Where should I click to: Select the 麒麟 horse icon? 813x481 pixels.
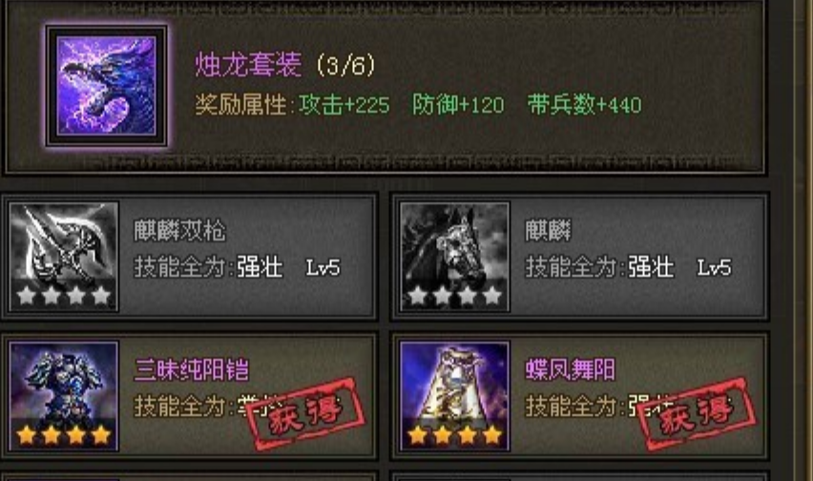click(455, 257)
